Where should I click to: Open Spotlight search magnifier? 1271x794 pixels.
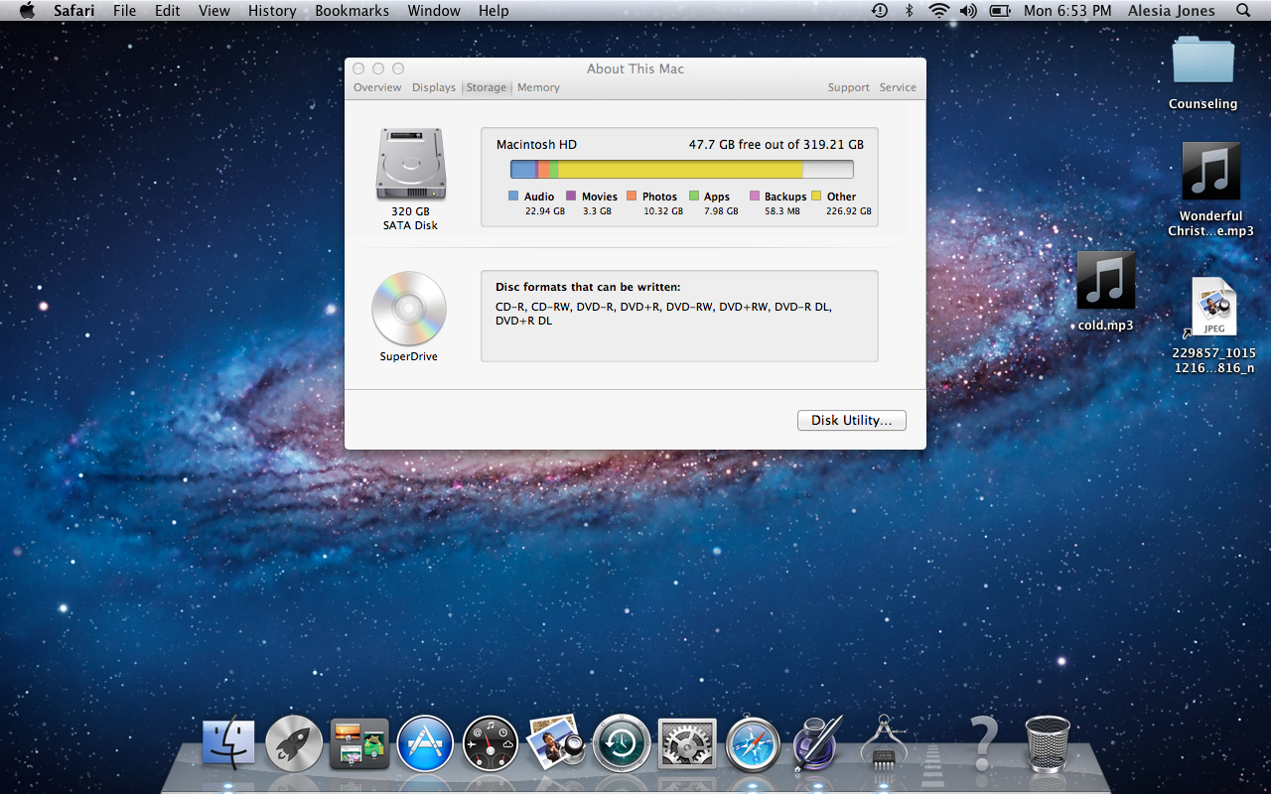pos(1243,11)
